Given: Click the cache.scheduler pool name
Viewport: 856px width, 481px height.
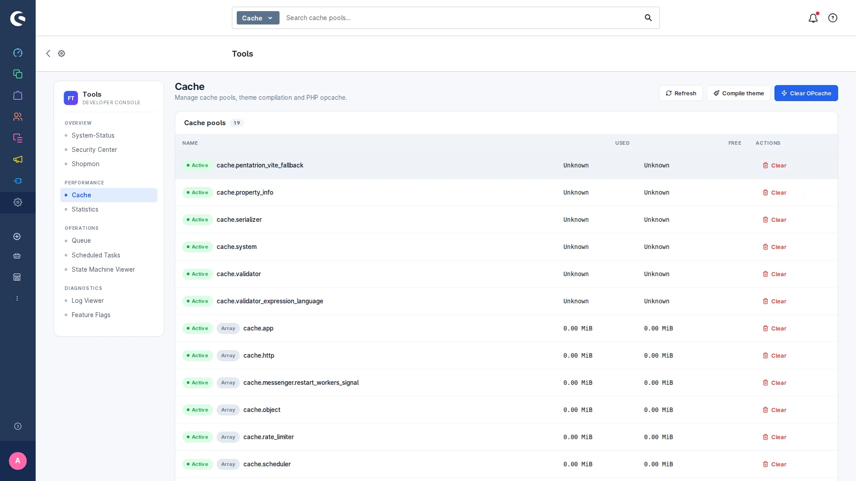Looking at the screenshot, I should [x=267, y=464].
